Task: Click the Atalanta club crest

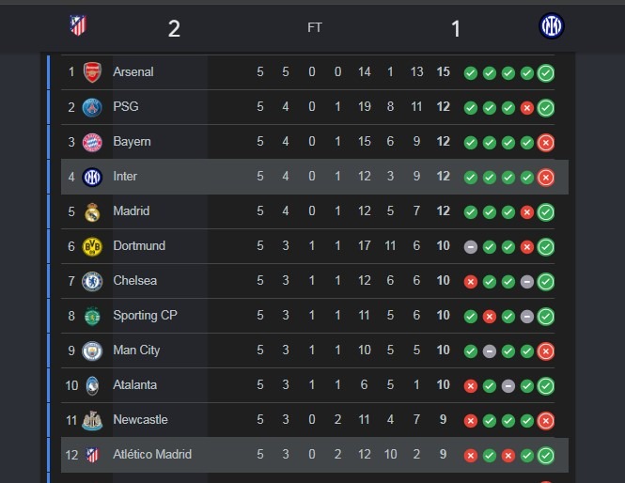Action: pos(92,385)
